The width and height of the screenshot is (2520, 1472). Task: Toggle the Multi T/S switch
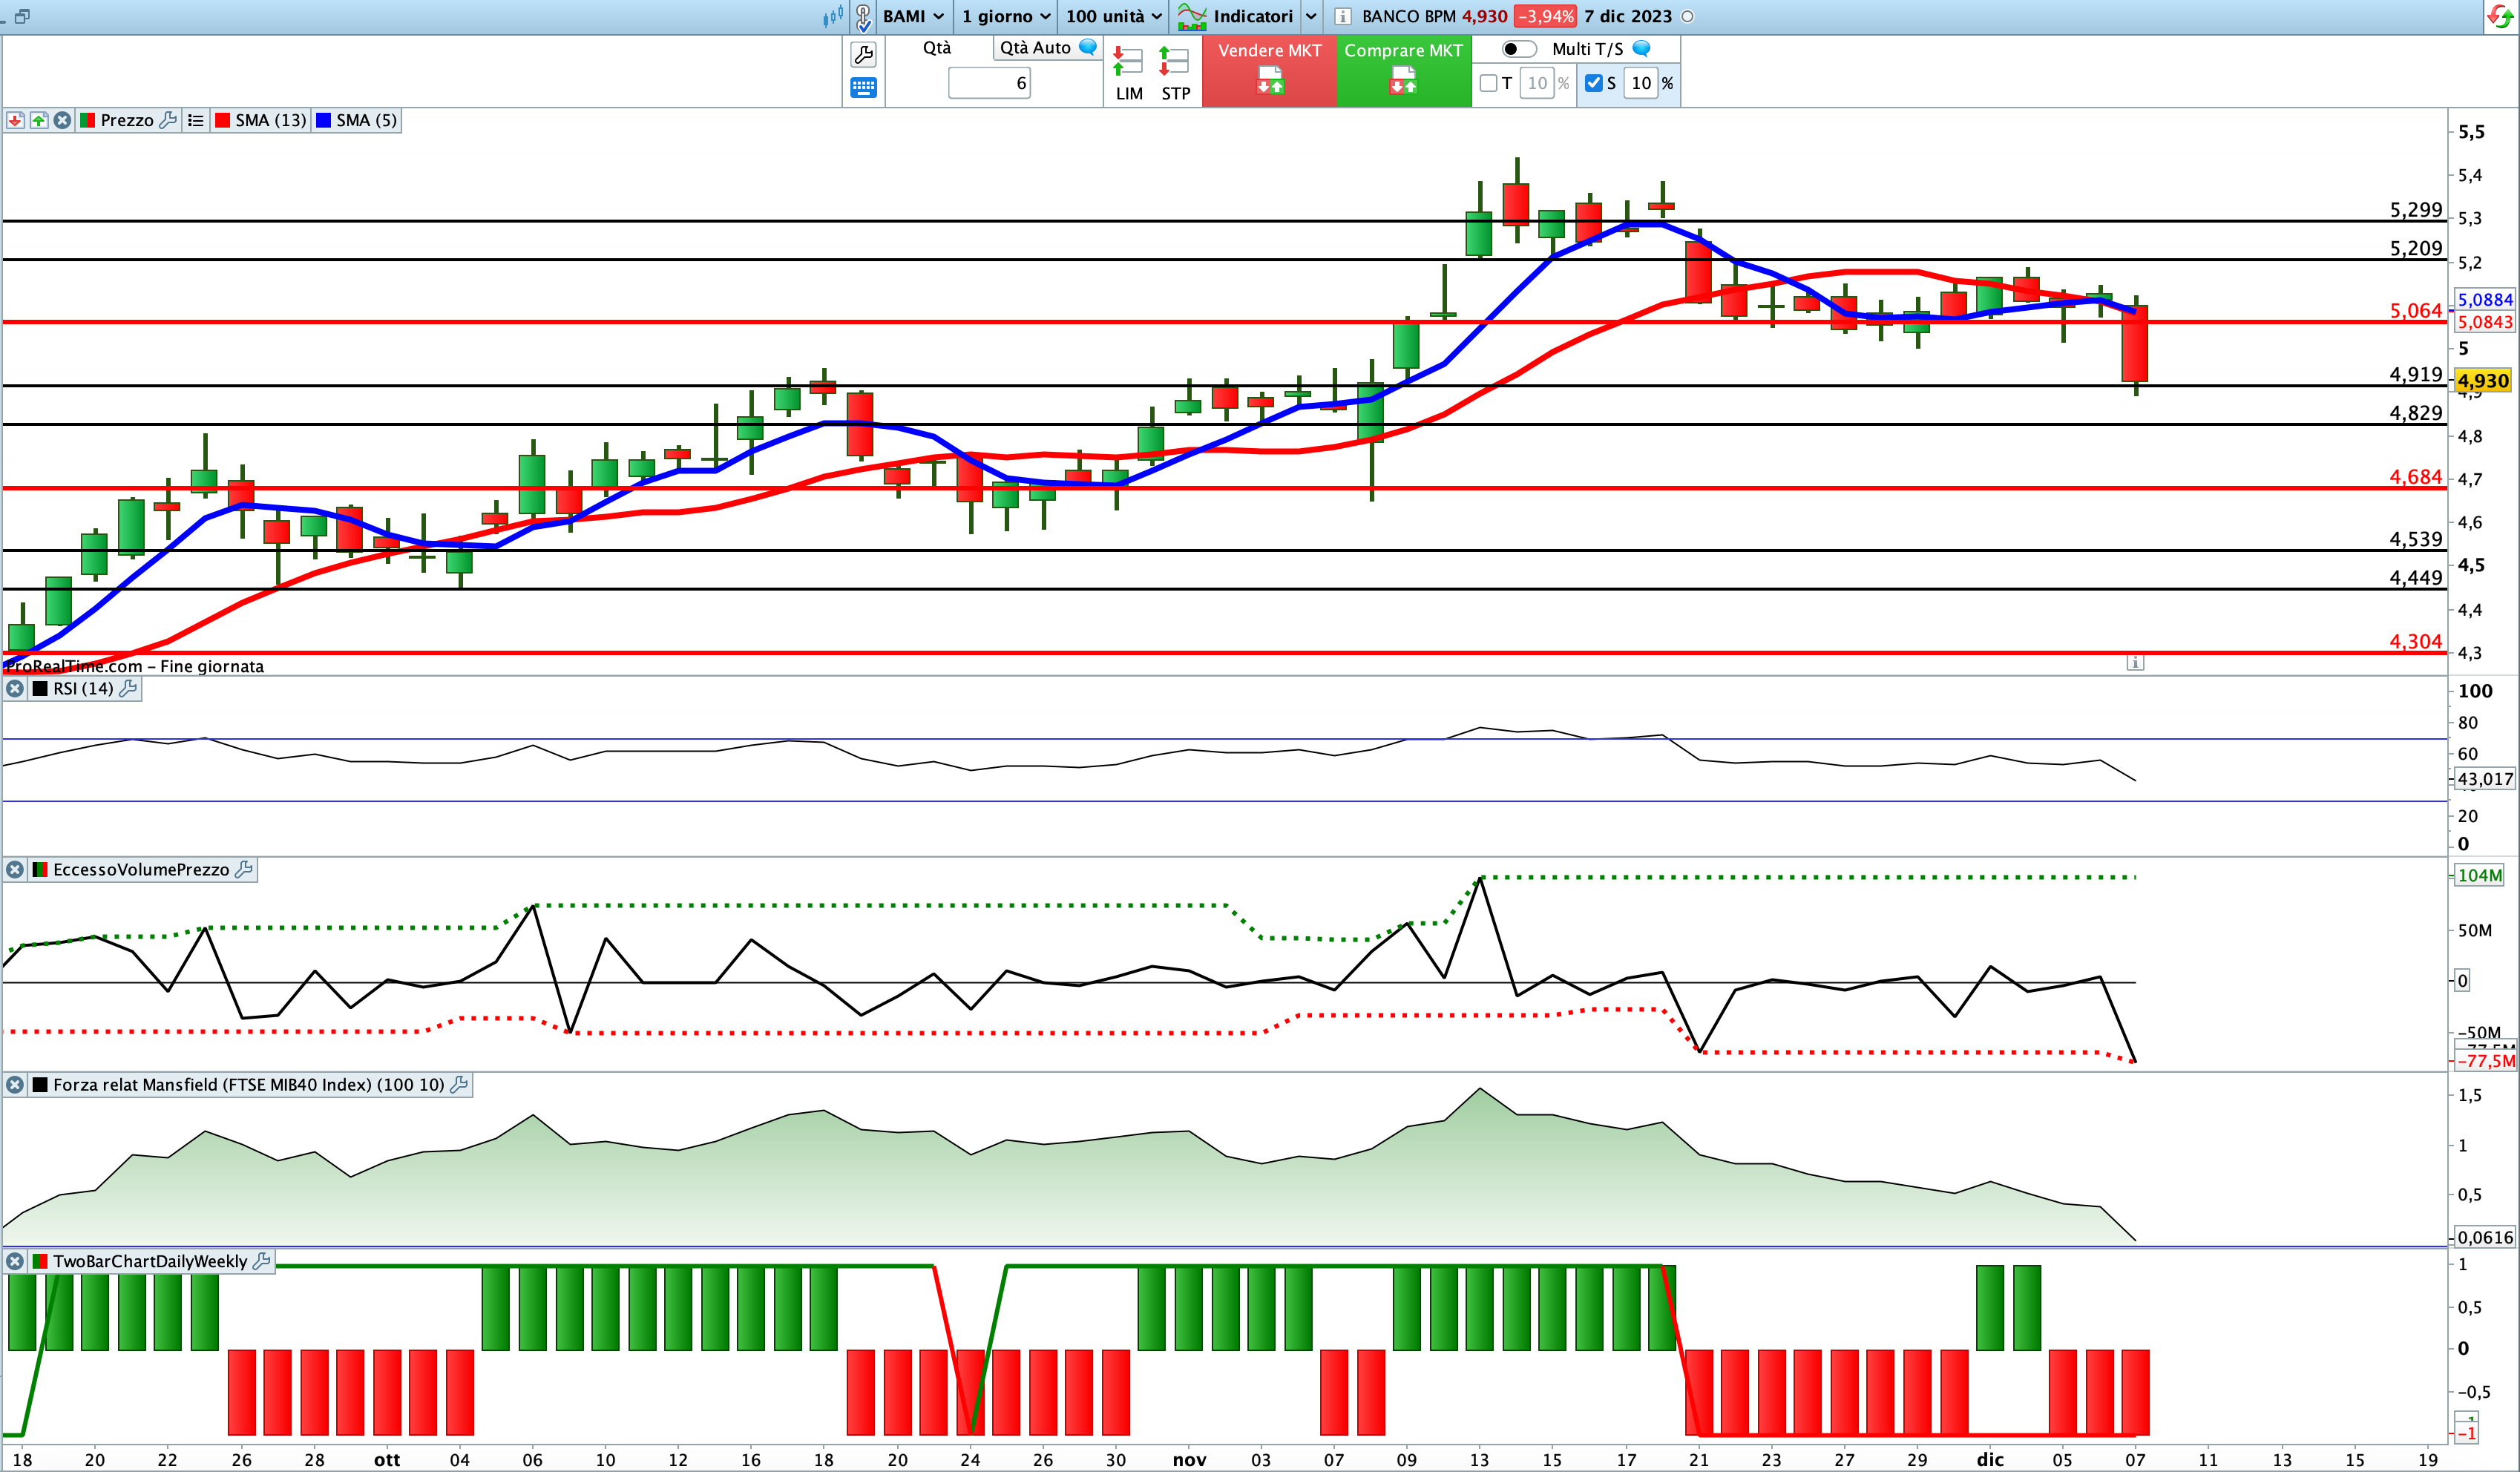coord(1519,49)
